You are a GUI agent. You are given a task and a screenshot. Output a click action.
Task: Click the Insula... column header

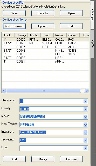[x=60, y=35]
